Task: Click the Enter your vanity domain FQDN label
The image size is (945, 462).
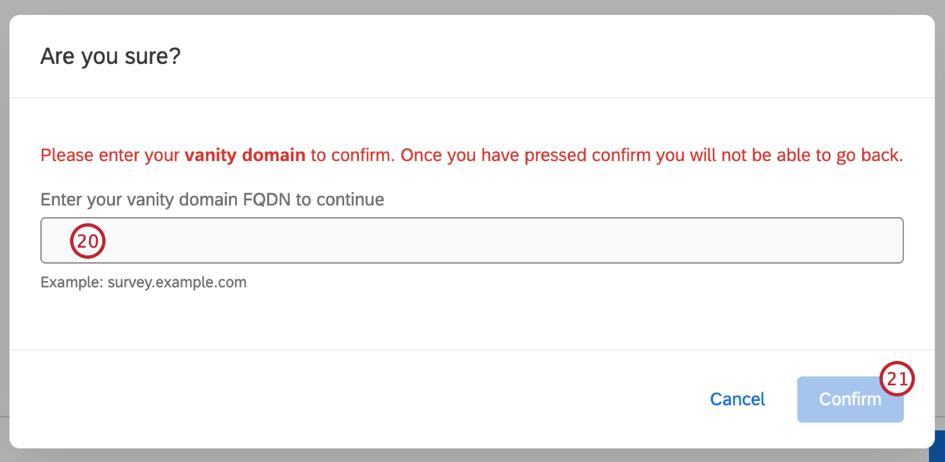Action: pos(211,199)
